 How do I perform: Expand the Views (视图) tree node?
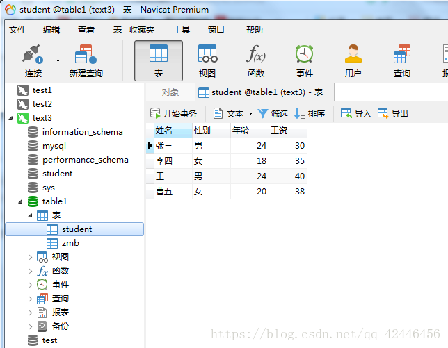(30, 257)
